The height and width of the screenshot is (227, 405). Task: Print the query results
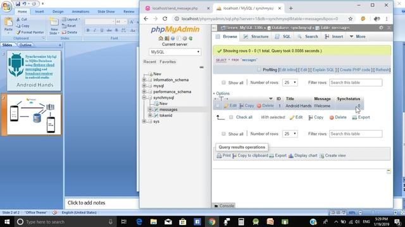point(223,156)
